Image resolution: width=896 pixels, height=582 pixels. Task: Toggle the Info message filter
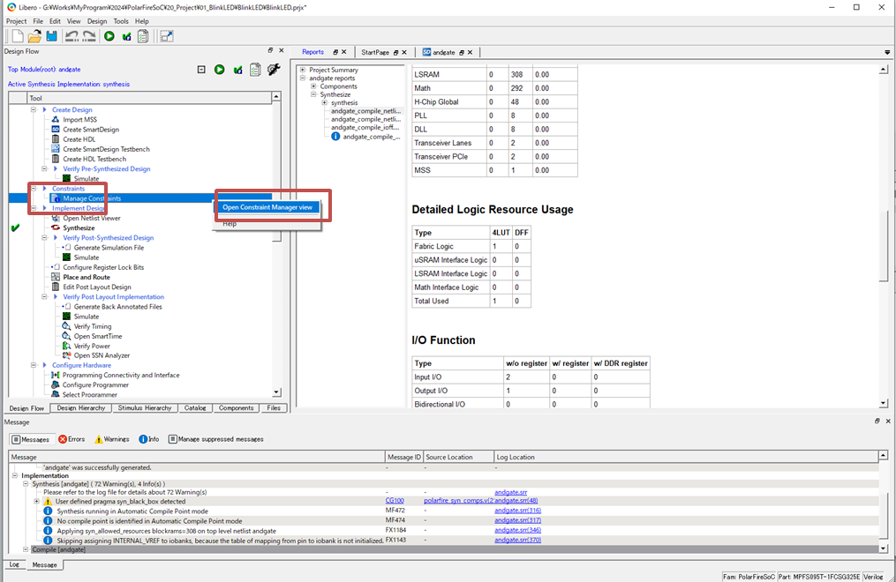tap(148, 438)
